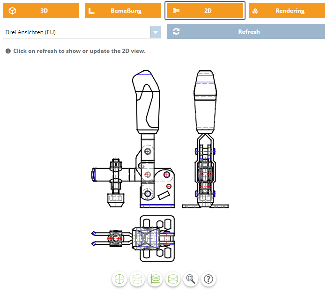
Task: Click the side view clamp drawing
Action: pyautogui.click(x=205, y=139)
